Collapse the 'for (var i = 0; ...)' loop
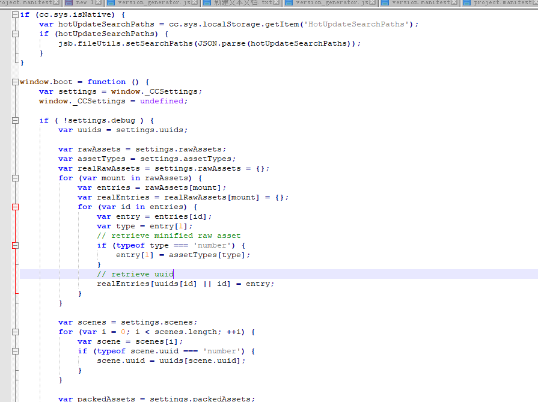Screen dimensions: 538x402 pyautogui.click(x=15, y=332)
